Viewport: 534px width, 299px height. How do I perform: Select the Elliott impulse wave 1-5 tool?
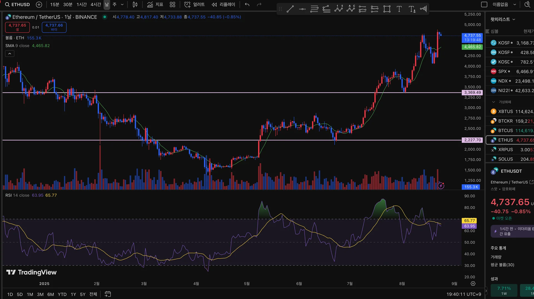(338, 9)
